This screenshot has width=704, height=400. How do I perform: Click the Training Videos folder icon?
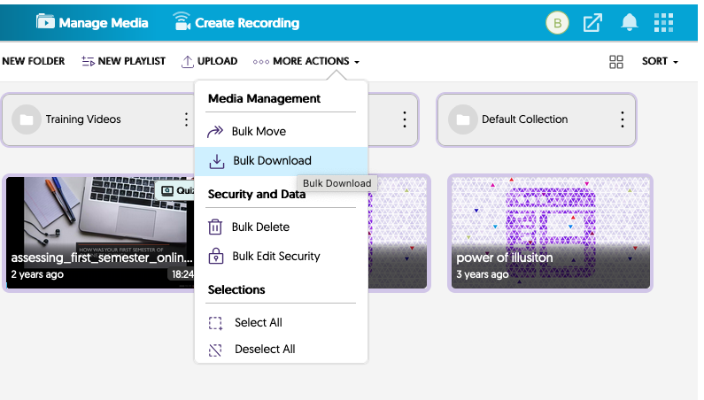(x=27, y=119)
